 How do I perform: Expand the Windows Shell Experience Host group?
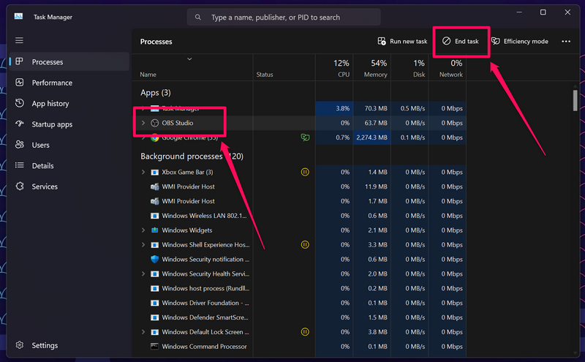pyautogui.click(x=143, y=245)
